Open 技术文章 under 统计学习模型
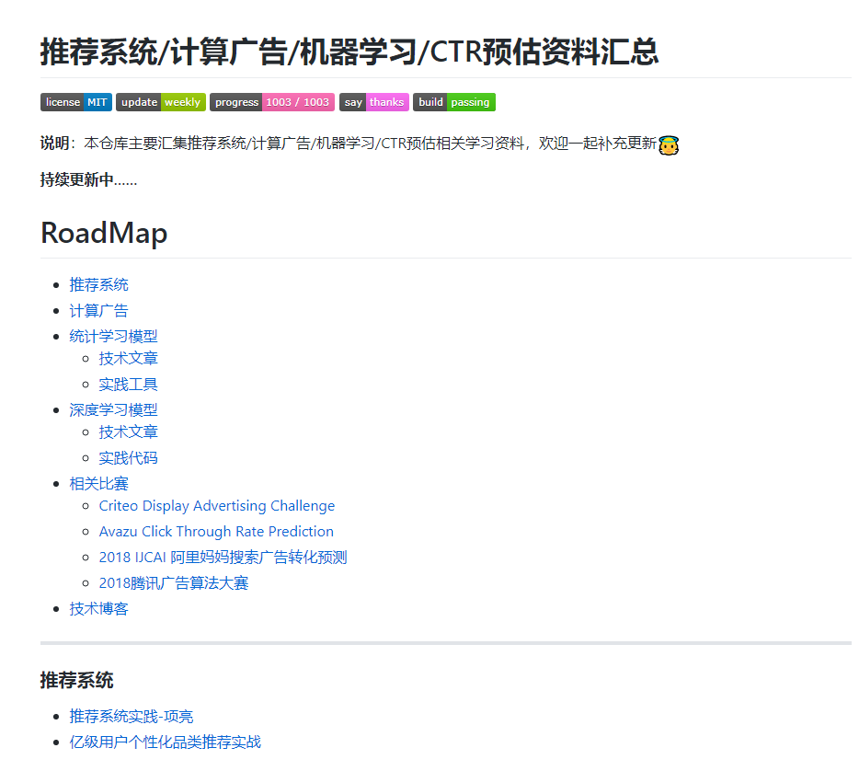The height and width of the screenshot is (771, 859). point(128,359)
